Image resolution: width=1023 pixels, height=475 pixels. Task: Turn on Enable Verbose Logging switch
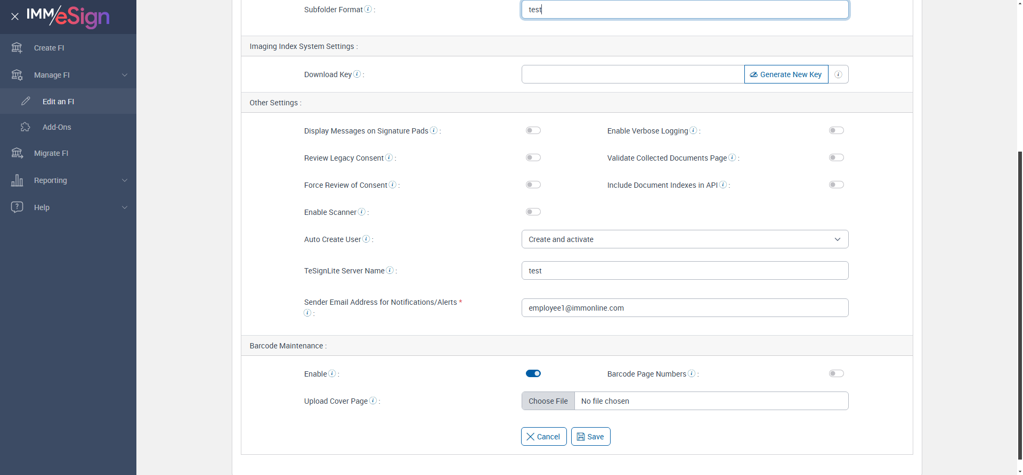pyautogui.click(x=836, y=130)
